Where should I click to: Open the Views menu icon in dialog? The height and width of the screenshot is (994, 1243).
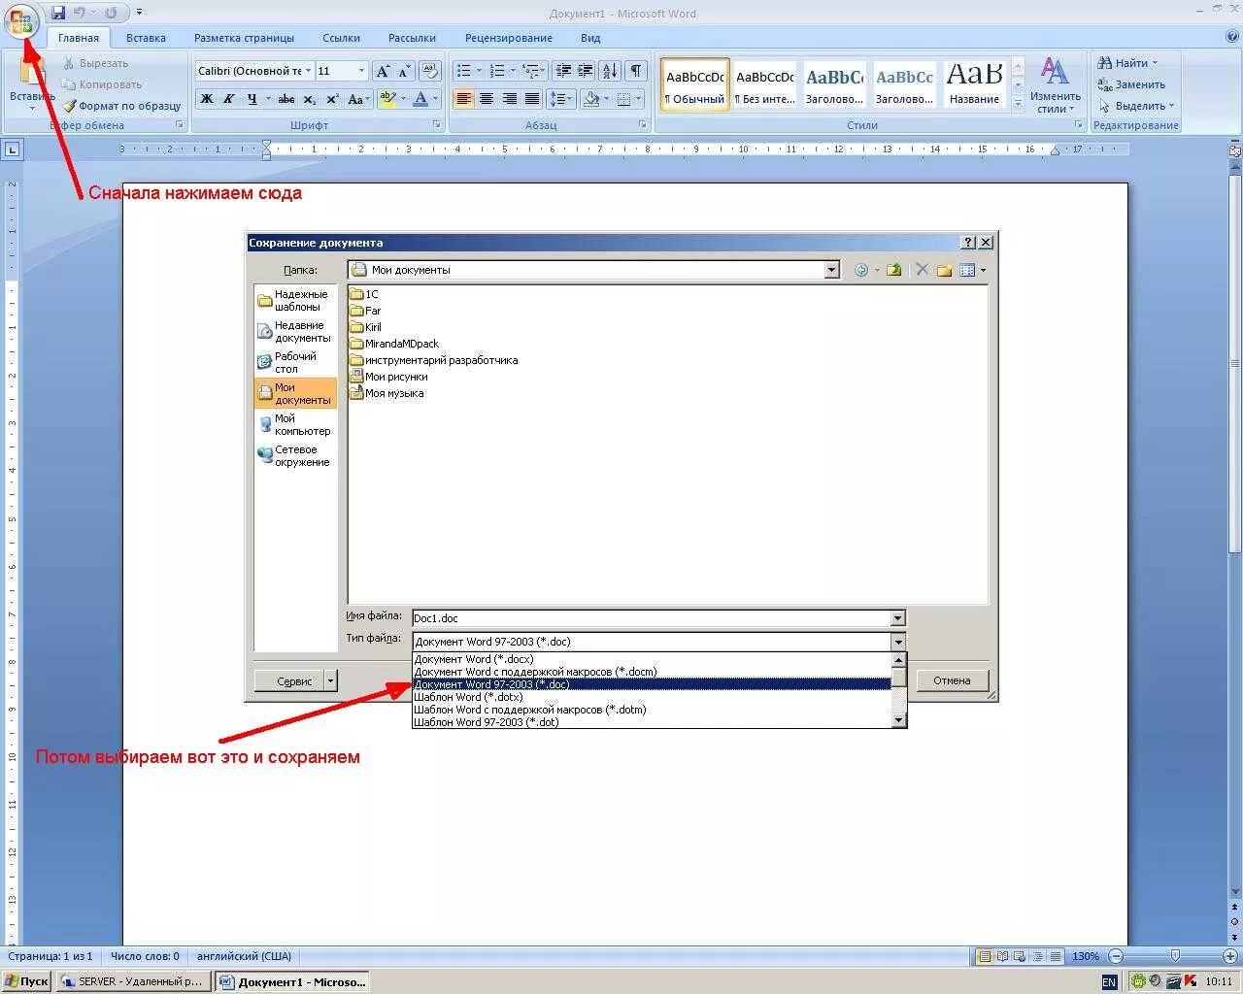pos(972,270)
